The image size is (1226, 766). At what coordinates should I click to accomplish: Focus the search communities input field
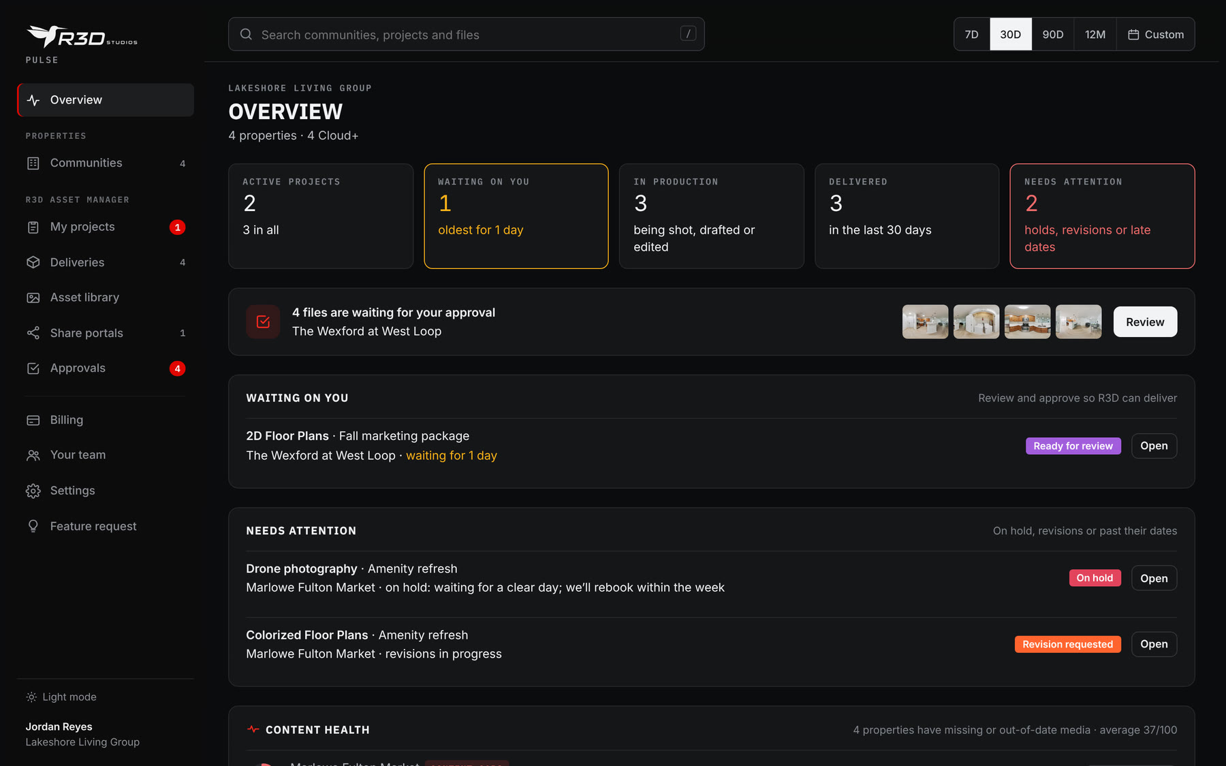[x=467, y=34]
